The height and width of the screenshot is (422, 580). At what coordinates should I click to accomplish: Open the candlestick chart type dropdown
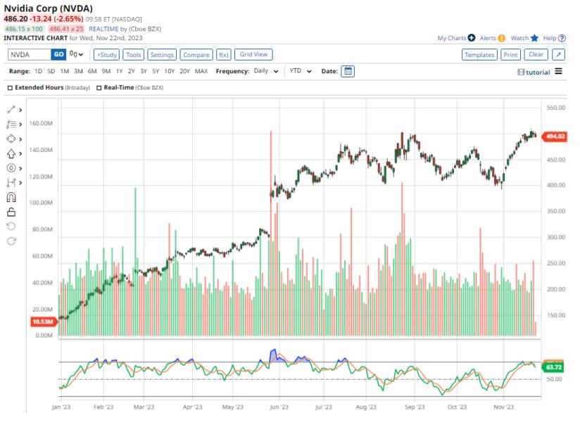tap(76, 54)
